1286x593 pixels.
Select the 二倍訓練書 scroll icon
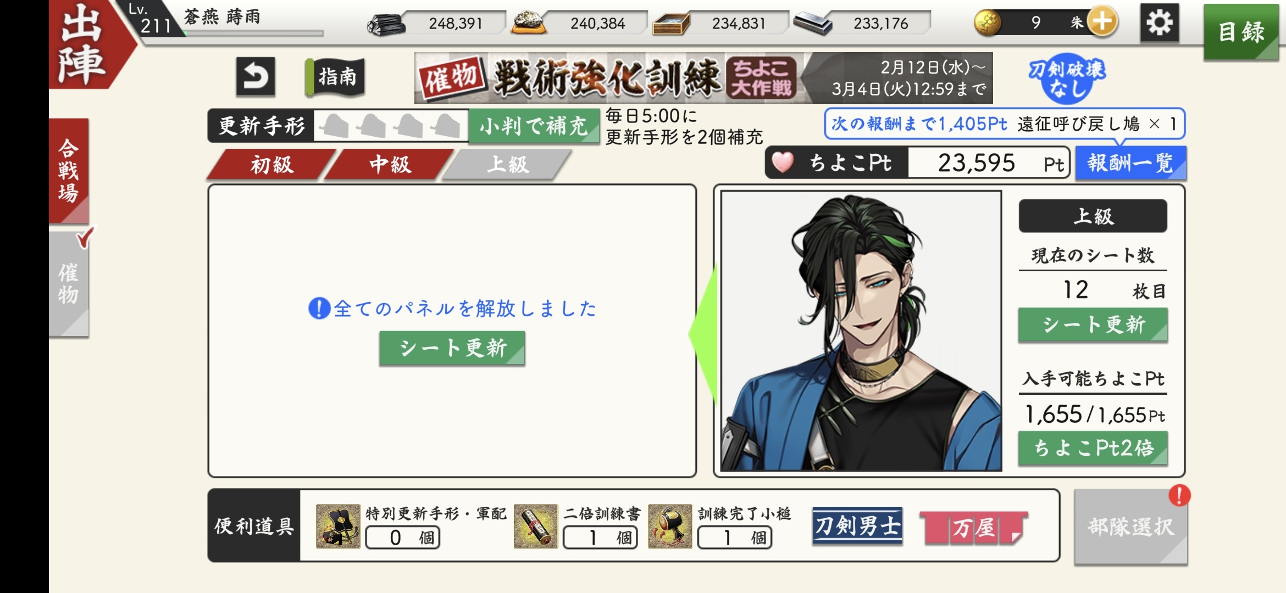click(x=536, y=526)
